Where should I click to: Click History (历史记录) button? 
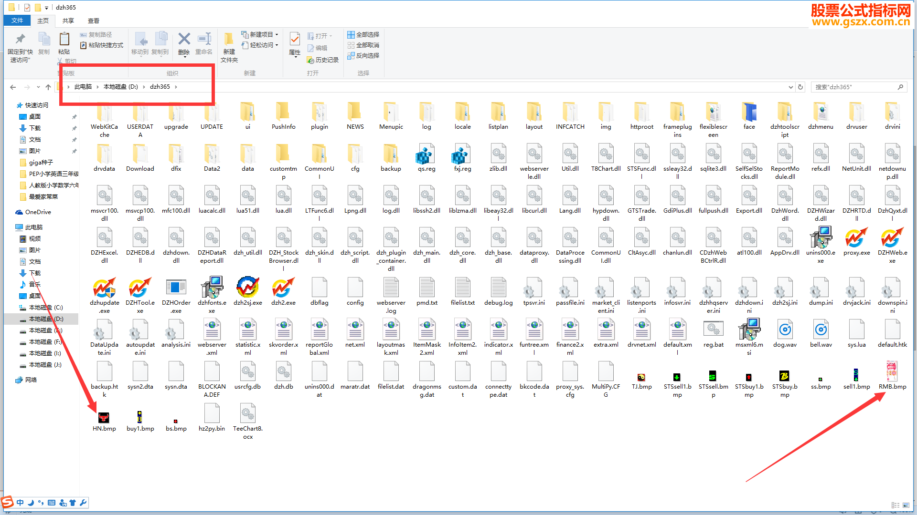pyautogui.click(x=323, y=60)
